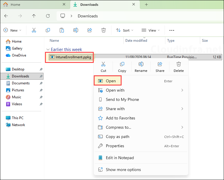Viewport: 224px width, 180px height.
Task: Unpin Desktop using its pin icon
Action: [41, 69]
